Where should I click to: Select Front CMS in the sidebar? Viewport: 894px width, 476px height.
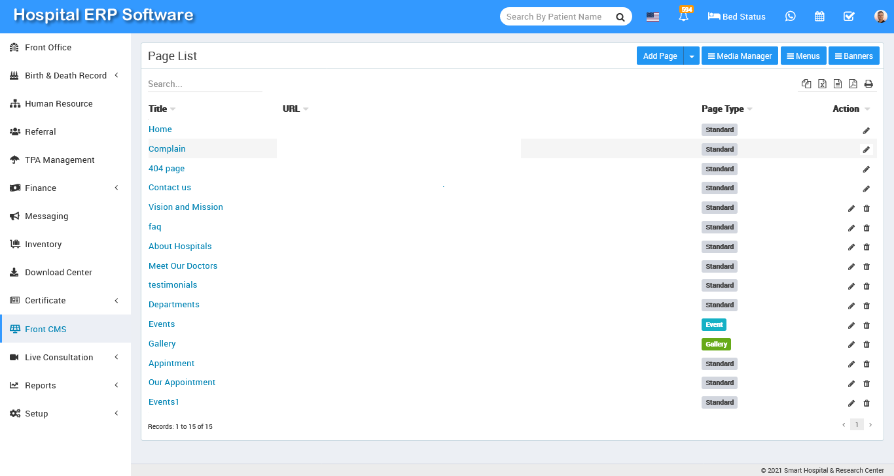65,329
